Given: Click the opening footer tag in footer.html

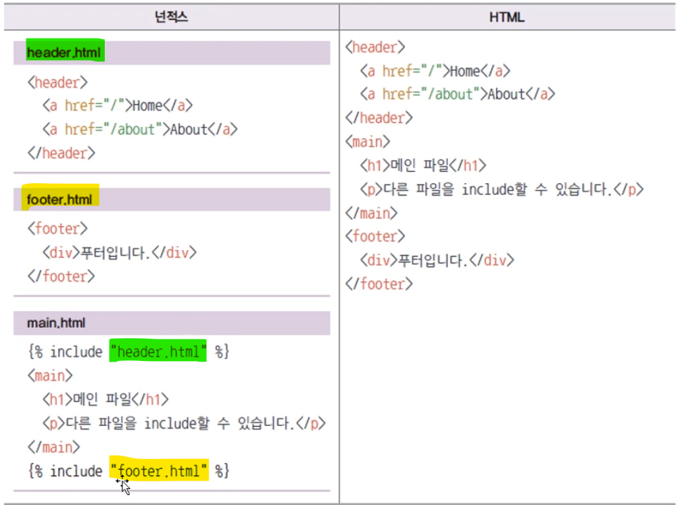Looking at the screenshot, I should pos(57,229).
